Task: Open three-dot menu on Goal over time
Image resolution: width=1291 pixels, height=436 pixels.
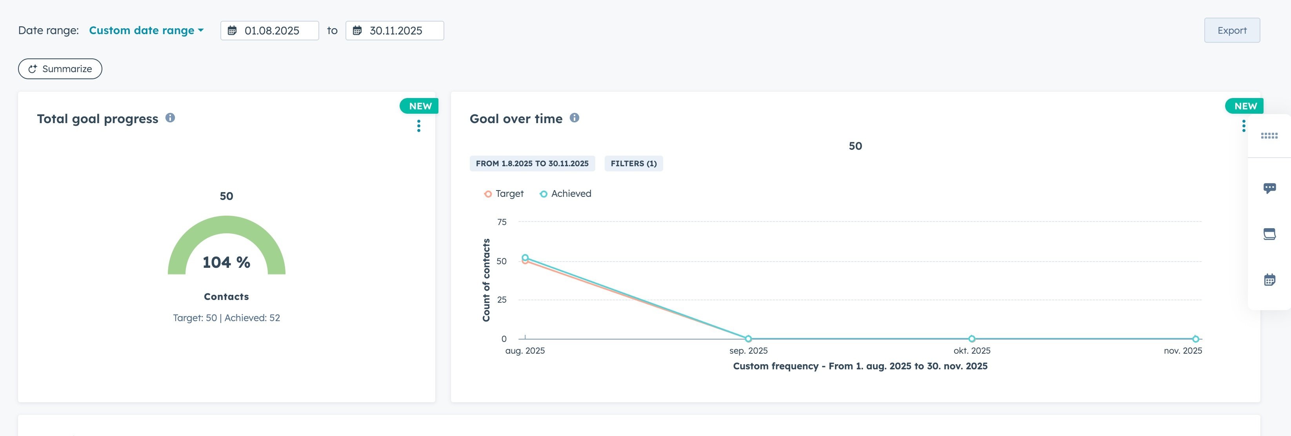Action: click(1244, 126)
